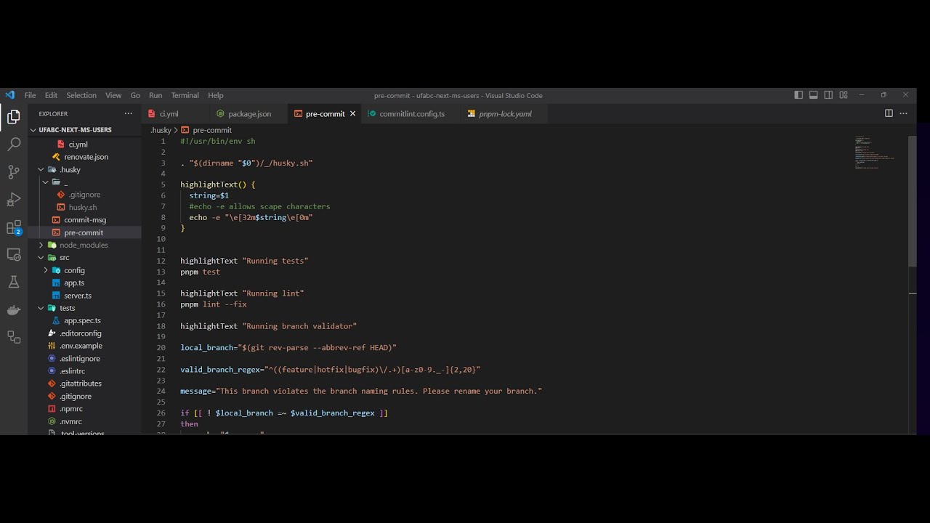This screenshot has width=930, height=523.
Task: Open editor more actions ellipsis
Action: tap(904, 113)
